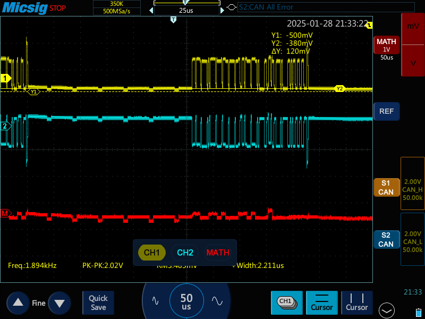425x319 pixels.
Task: Select CH1 in the channel selector popup
Action: tap(152, 253)
